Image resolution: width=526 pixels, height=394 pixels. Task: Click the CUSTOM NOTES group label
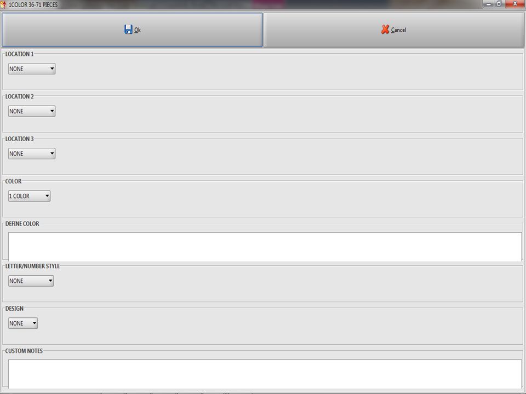coord(24,351)
